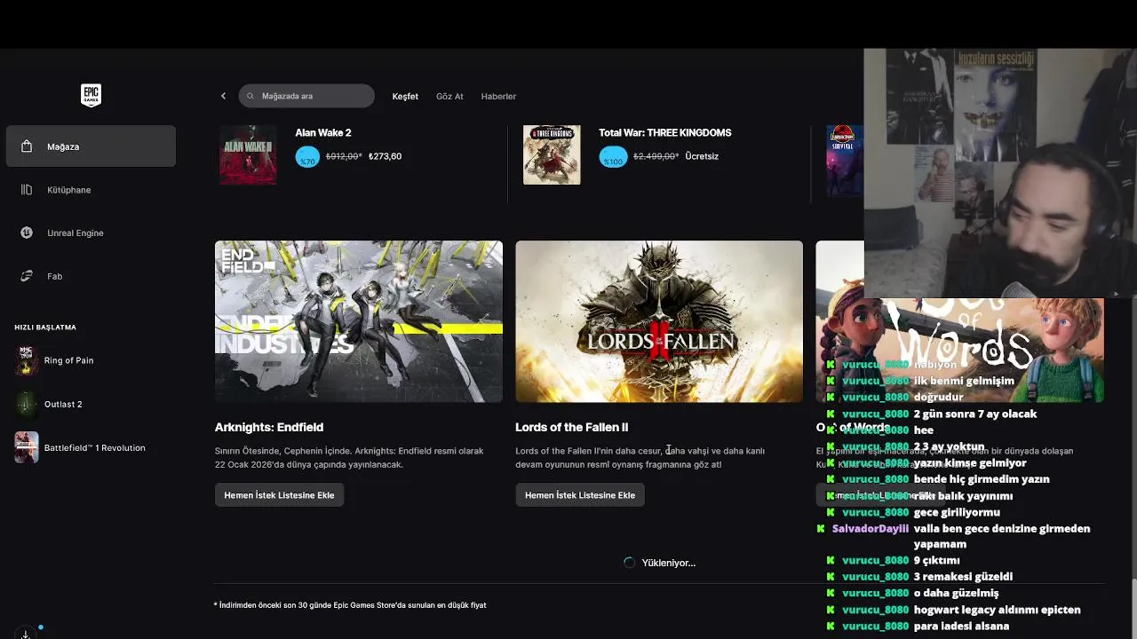This screenshot has width=1137, height=639.
Task: Open the Fab sidebar item
Action: click(91, 276)
